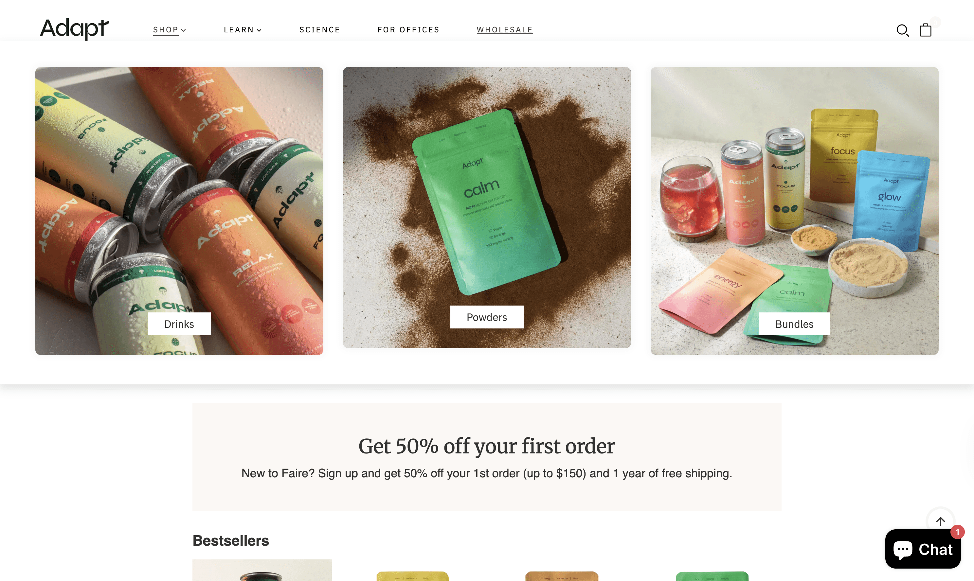The height and width of the screenshot is (581, 974).
Task: Select the Bundles category label
Action: (x=794, y=324)
